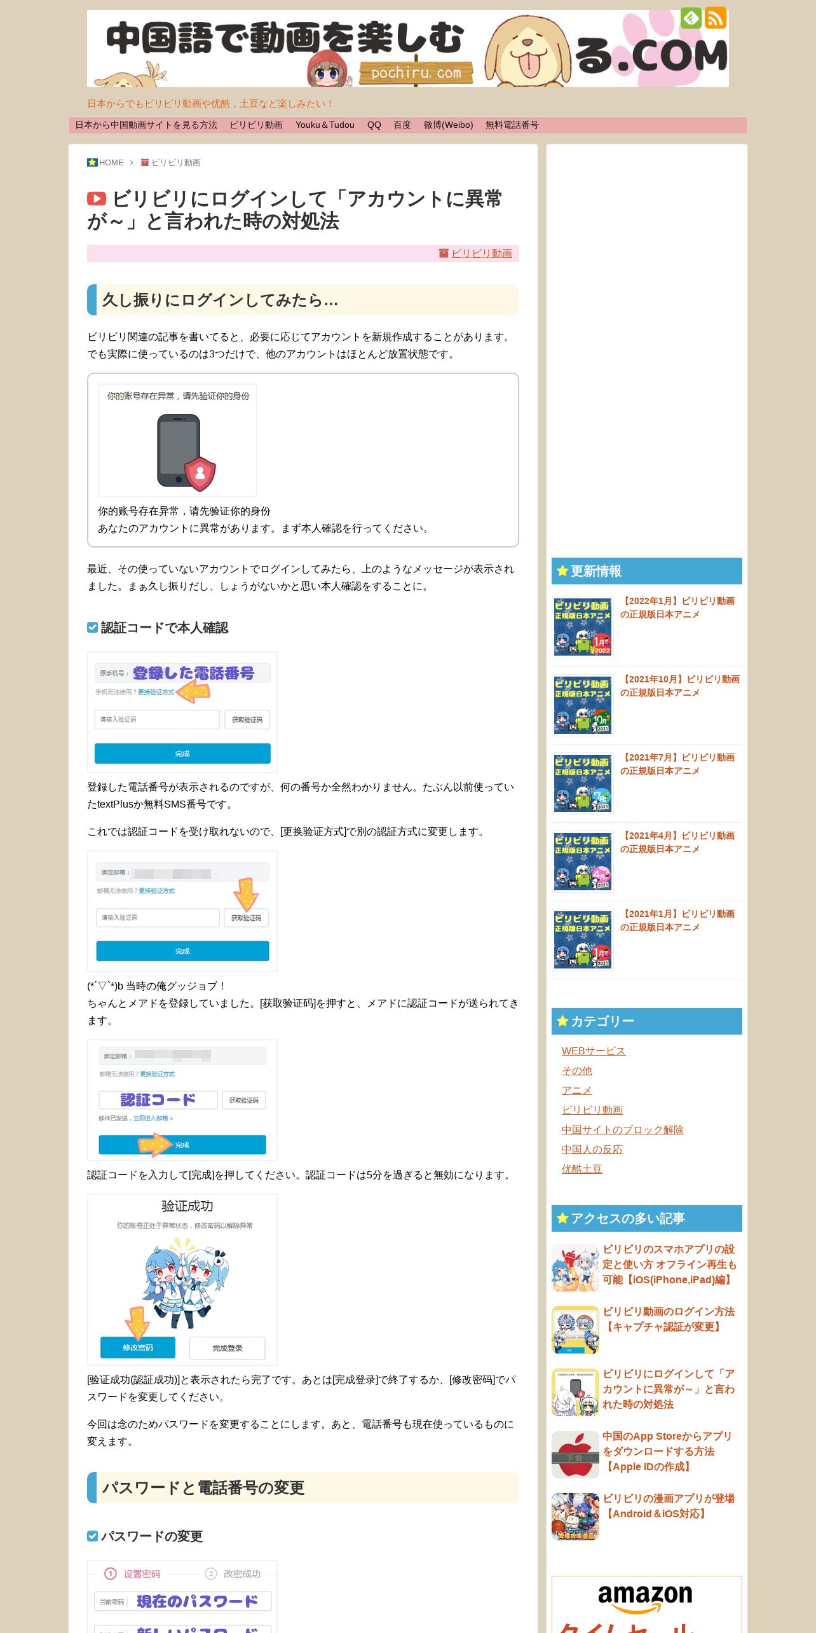
Task: Open アカウントに異常が popular article link
Action: coord(669,1389)
